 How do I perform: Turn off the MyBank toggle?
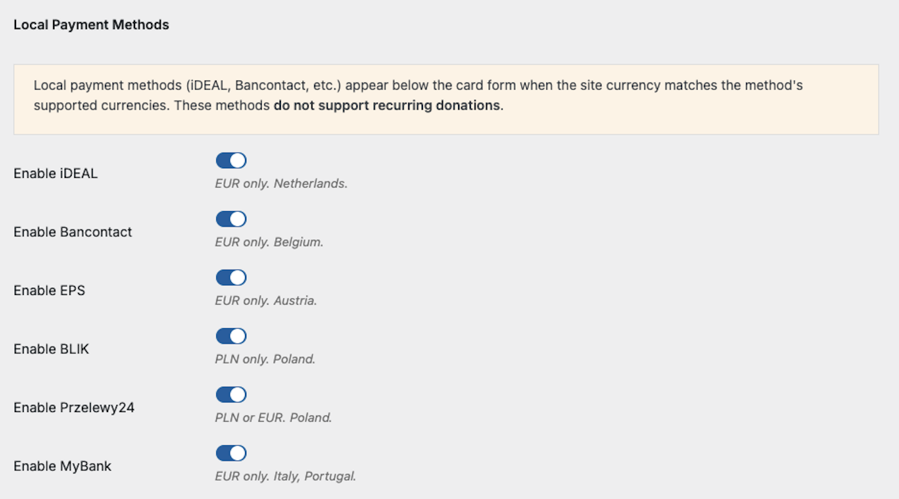[x=231, y=454]
